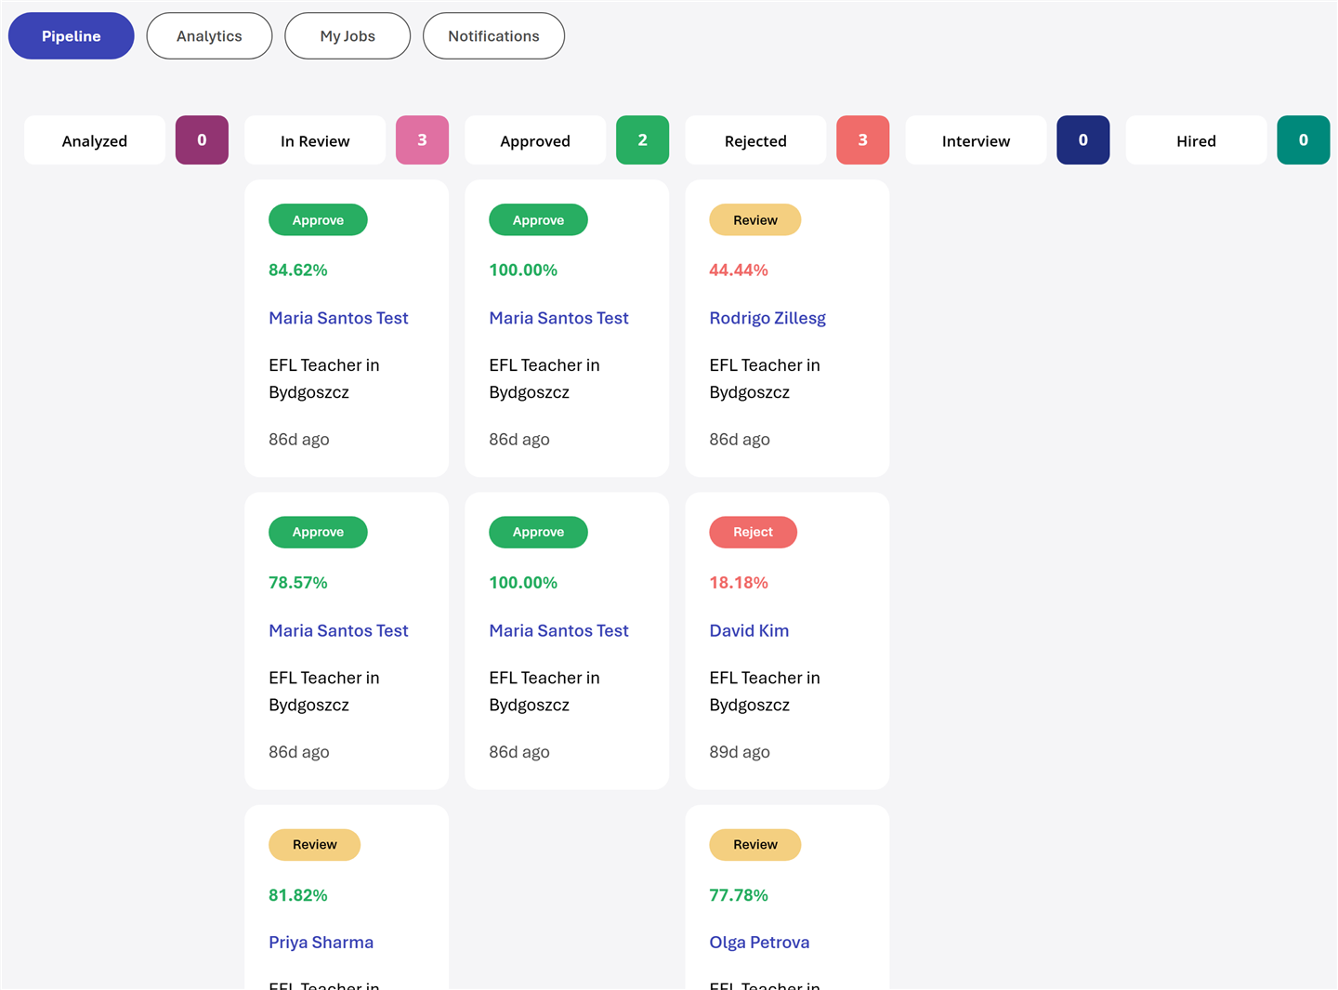Click the purple Analyzed count badge
Viewport: 1338px width, 990px height.
coord(202,140)
